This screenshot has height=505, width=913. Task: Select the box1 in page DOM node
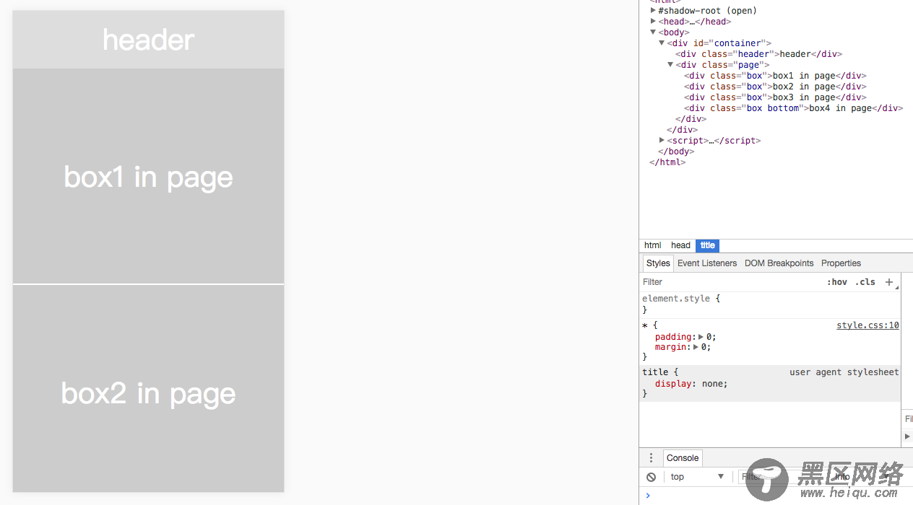[775, 76]
